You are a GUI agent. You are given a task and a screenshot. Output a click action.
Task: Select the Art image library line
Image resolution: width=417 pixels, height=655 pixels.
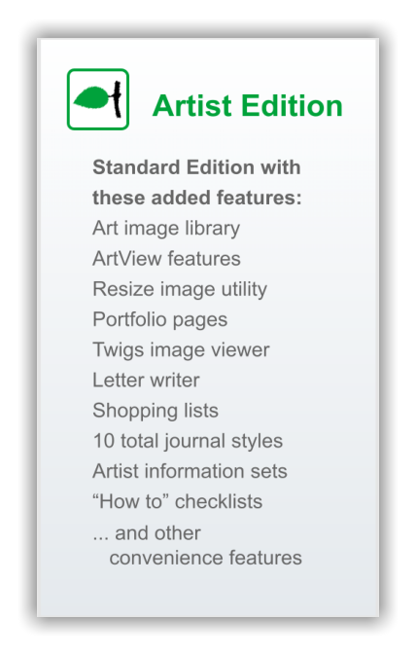(166, 229)
